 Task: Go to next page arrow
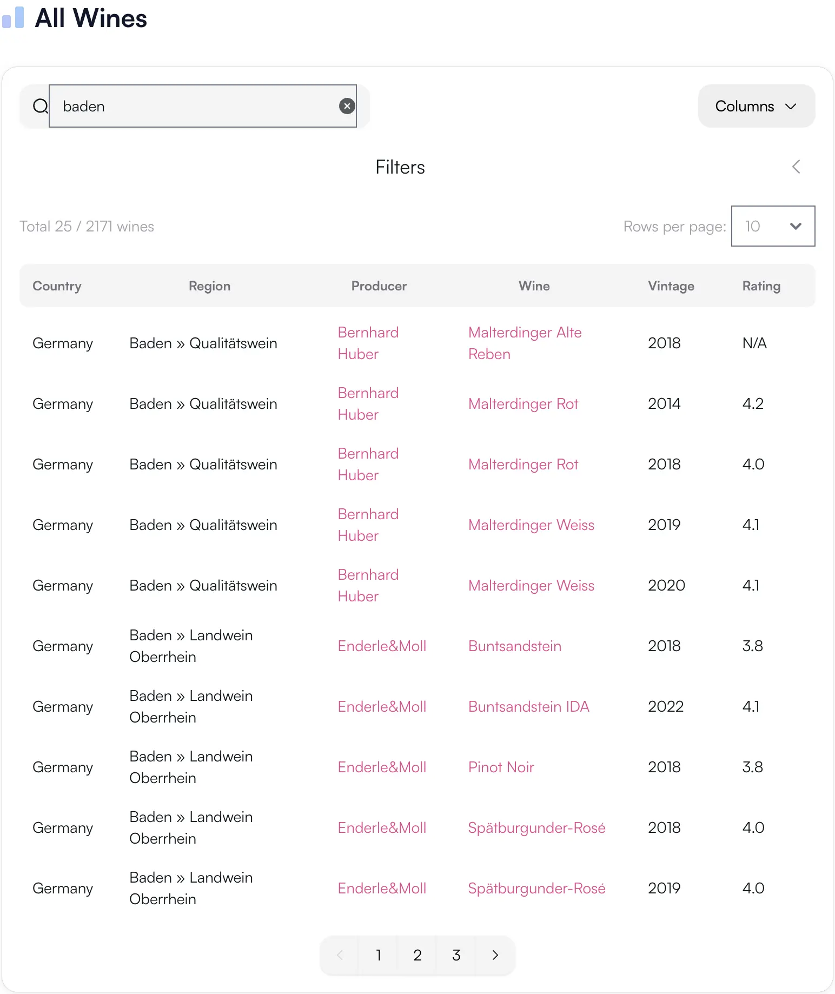coord(495,955)
